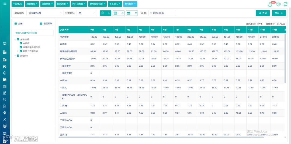The image size is (291, 144).
Task: Click the 二层北-AEW row name
Action: point(66,120)
